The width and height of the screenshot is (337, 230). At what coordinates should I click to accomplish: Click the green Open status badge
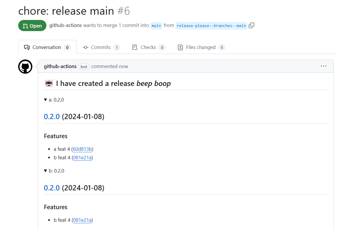(32, 26)
